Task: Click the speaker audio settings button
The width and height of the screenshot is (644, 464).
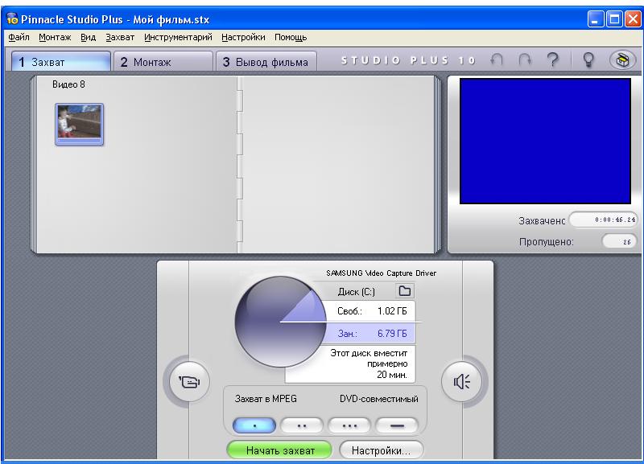Action: click(x=461, y=381)
